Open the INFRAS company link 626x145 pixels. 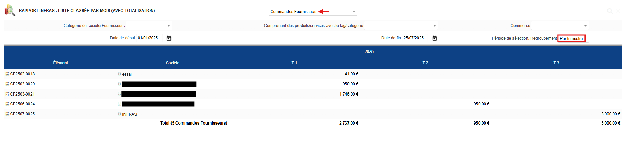pos(130,114)
